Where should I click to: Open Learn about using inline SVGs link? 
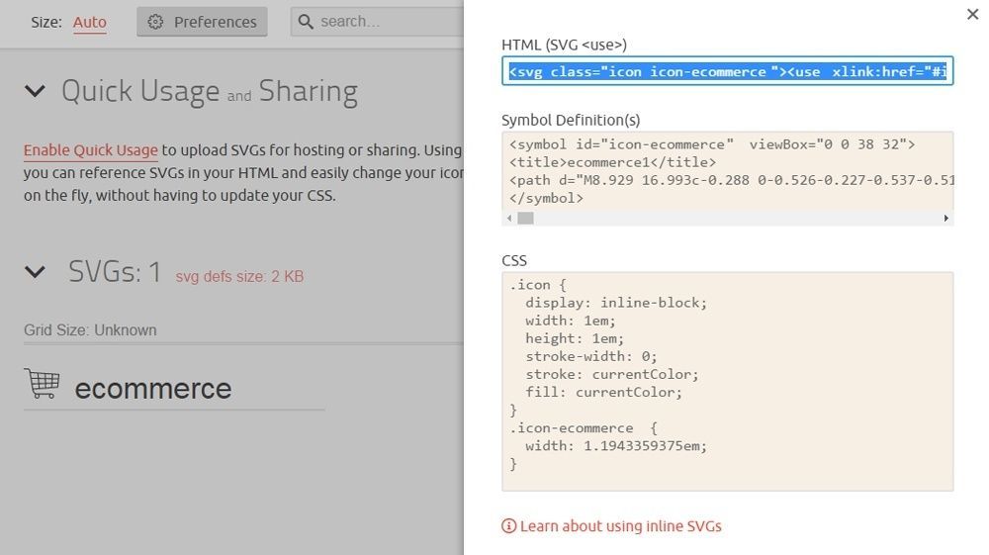point(621,526)
